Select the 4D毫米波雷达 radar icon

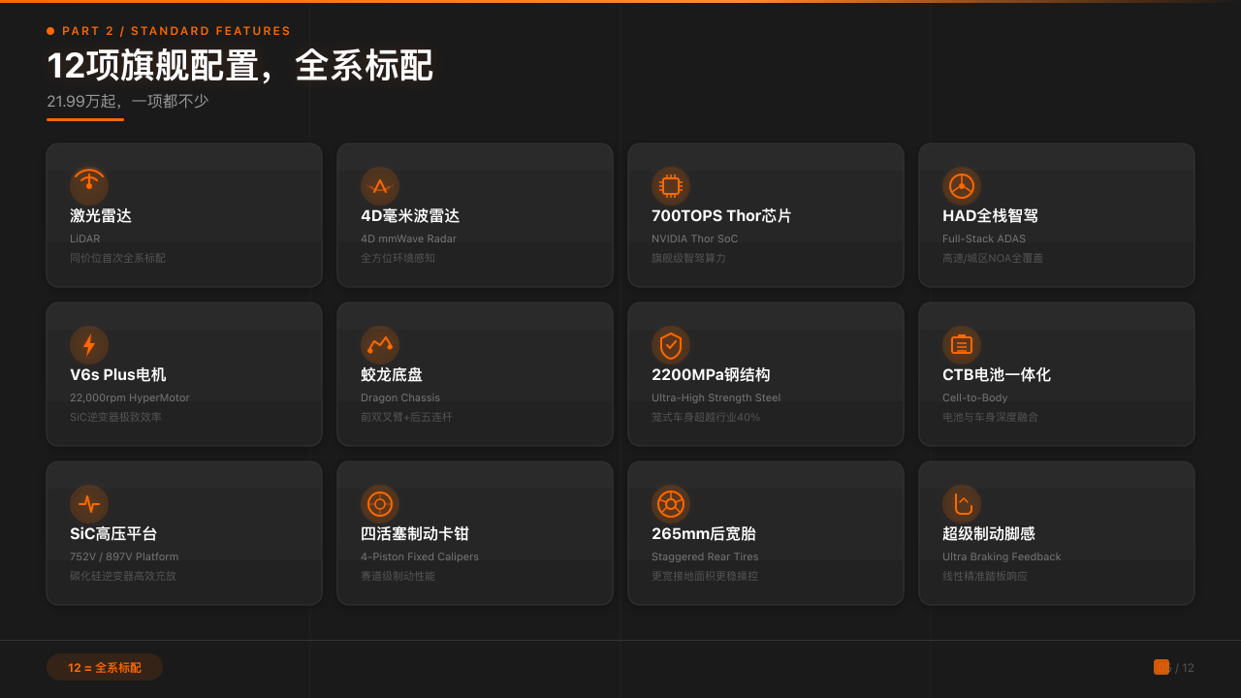click(x=380, y=185)
